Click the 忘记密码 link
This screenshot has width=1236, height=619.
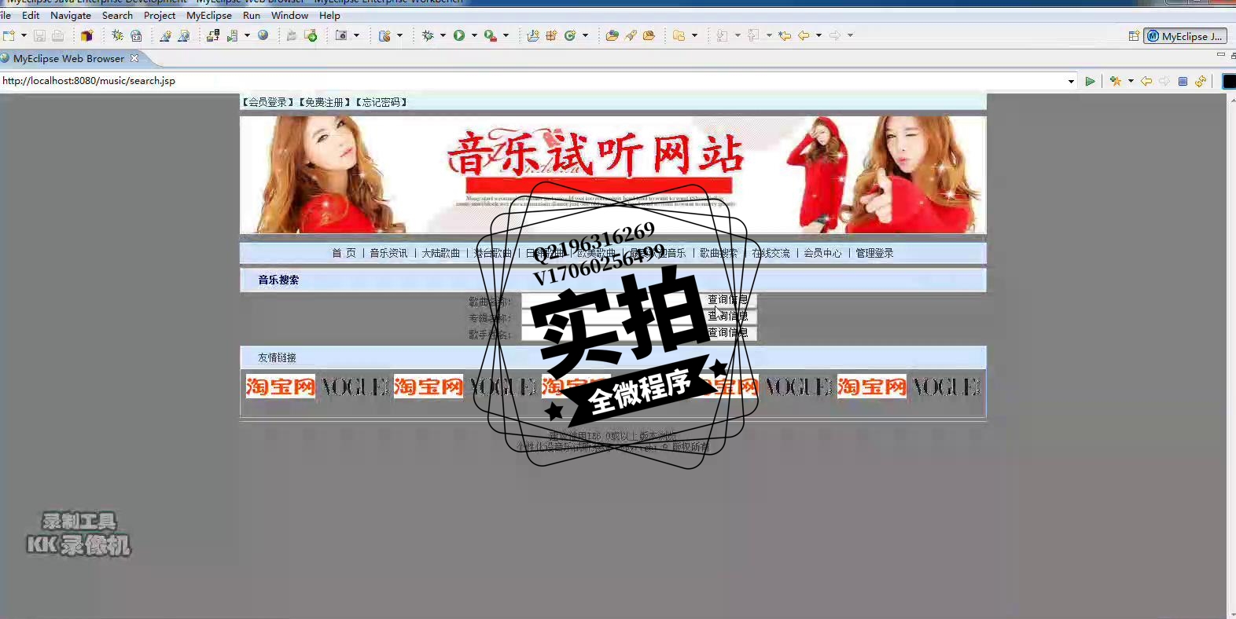pos(381,102)
